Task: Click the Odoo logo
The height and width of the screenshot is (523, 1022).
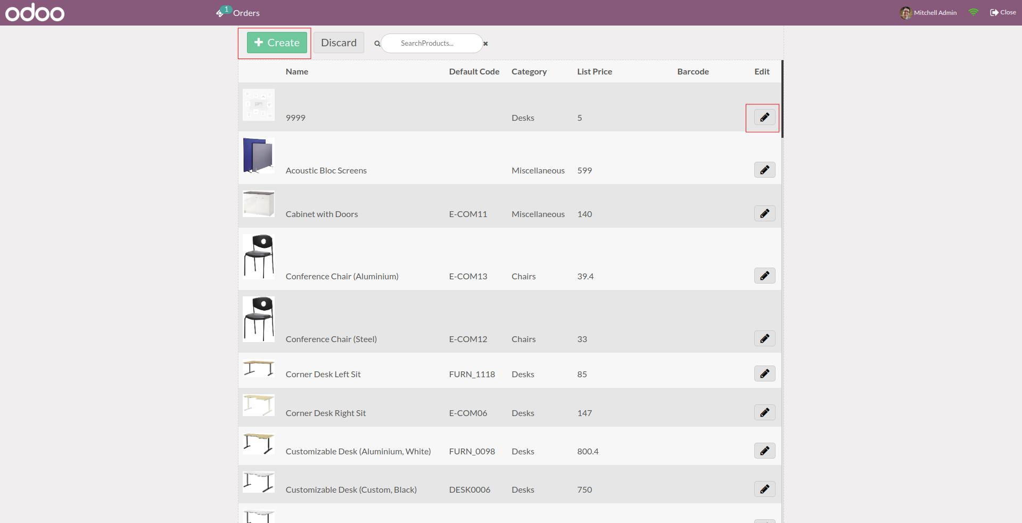Action: coord(35,12)
